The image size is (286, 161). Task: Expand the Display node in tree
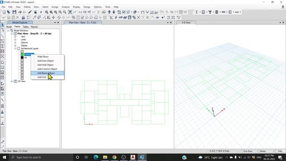coord(15,46)
